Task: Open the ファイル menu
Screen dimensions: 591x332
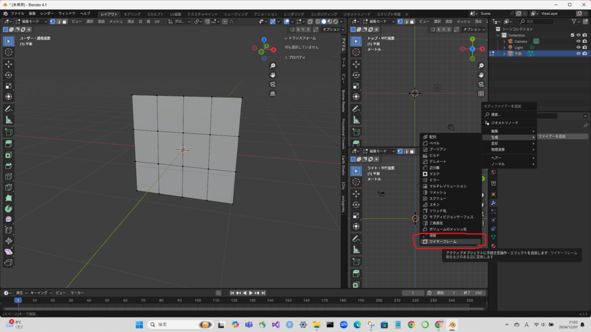Action: (x=17, y=13)
